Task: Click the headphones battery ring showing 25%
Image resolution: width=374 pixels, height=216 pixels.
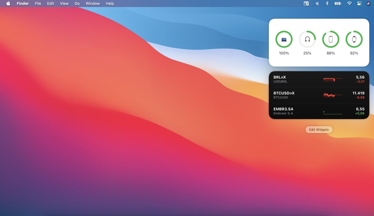Action: coord(307,39)
